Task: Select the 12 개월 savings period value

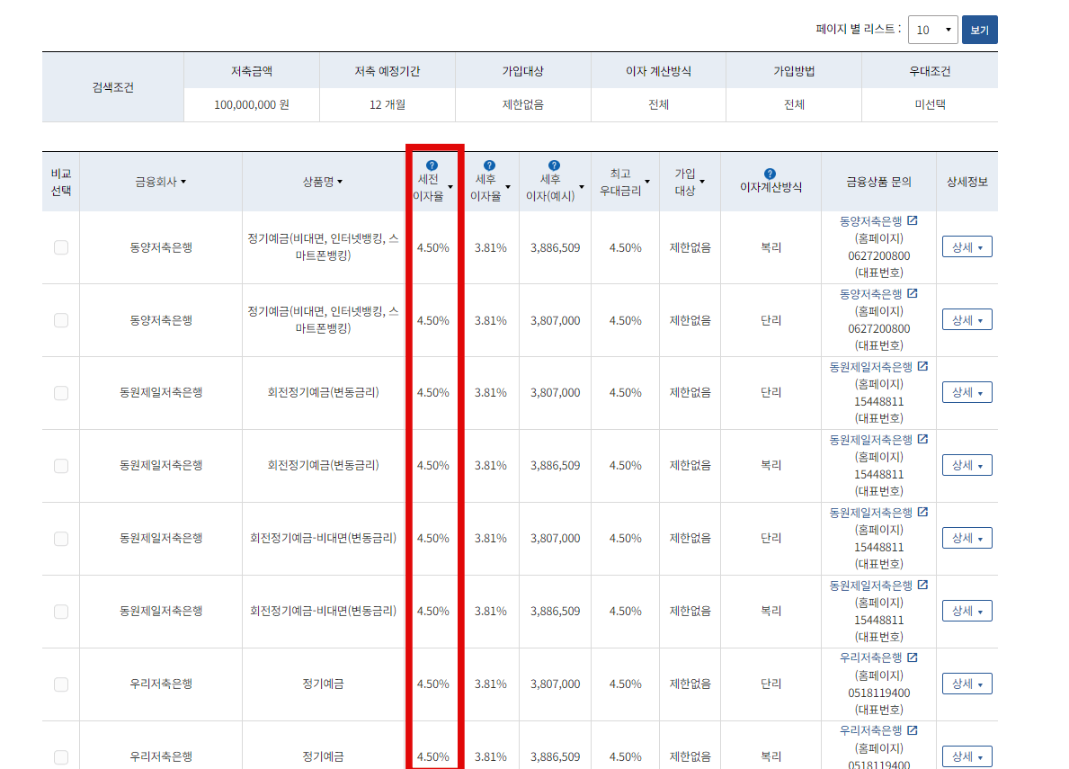Action: point(388,105)
